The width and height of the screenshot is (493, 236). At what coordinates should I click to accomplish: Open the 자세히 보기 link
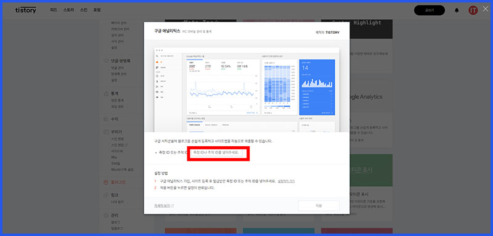point(164,206)
